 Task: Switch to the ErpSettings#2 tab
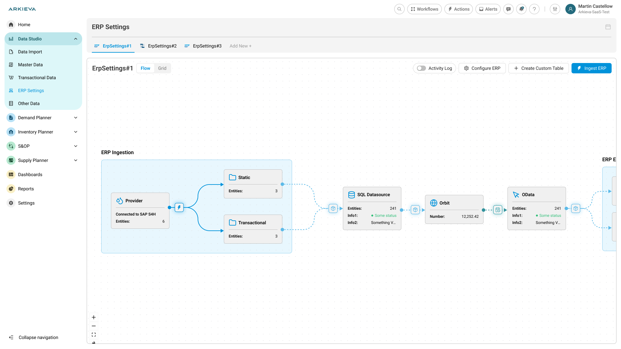(162, 46)
